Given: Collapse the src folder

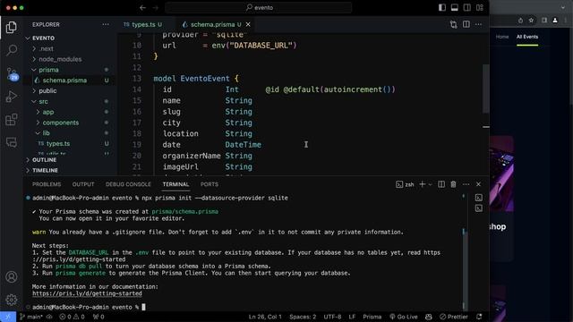Looking at the screenshot, I should (x=43, y=101).
